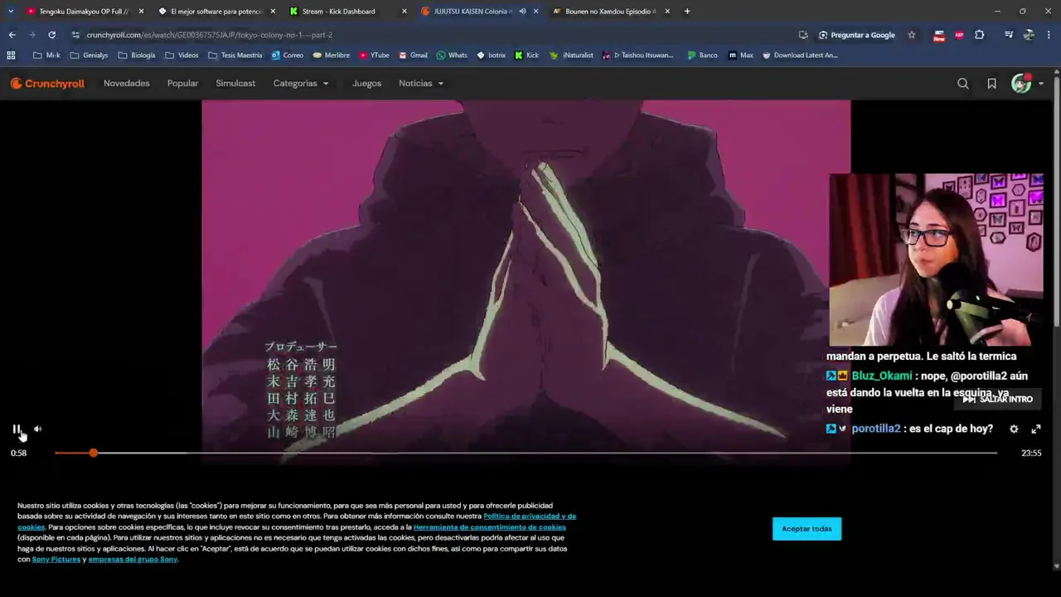This screenshot has width=1061, height=597.
Task: Open botrix bookmark
Action: 492,56
